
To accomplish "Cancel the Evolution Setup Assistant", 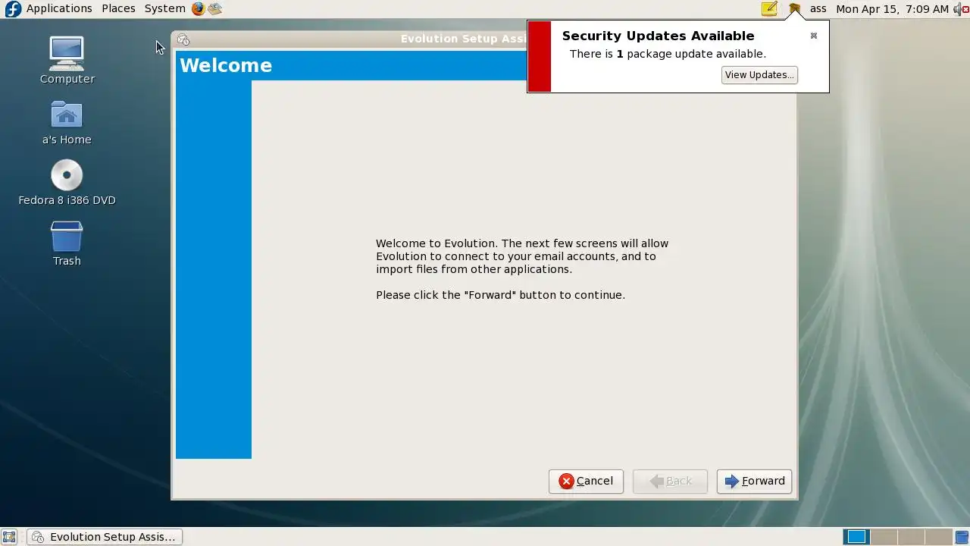I will (586, 481).
